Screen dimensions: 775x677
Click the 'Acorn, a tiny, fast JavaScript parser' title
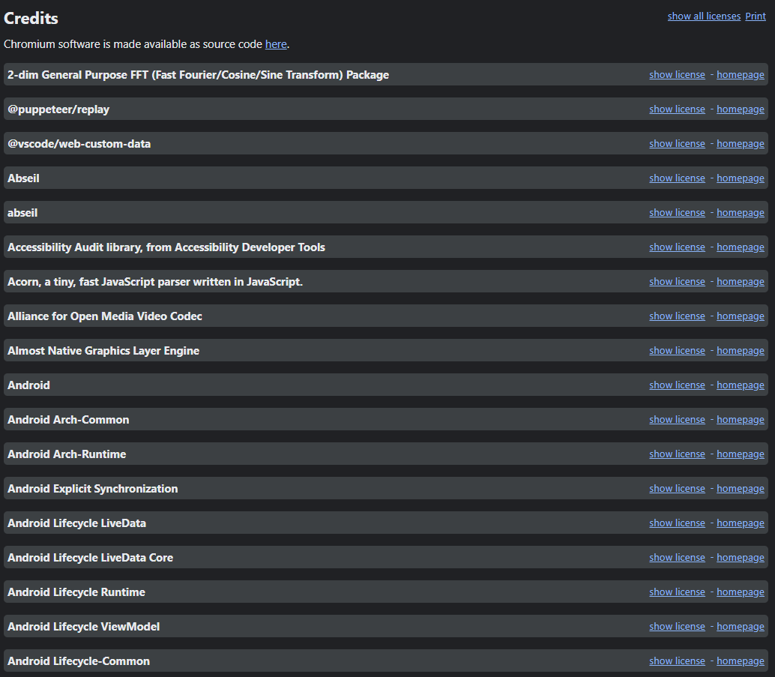click(x=155, y=282)
